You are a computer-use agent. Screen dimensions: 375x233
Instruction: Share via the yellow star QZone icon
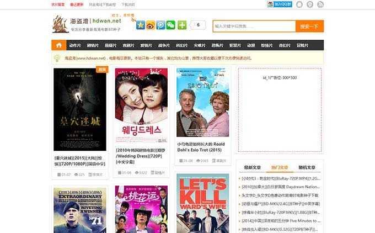click(141, 25)
